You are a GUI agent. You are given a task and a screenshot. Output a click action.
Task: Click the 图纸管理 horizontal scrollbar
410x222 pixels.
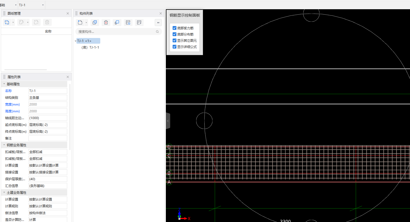(25, 70)
